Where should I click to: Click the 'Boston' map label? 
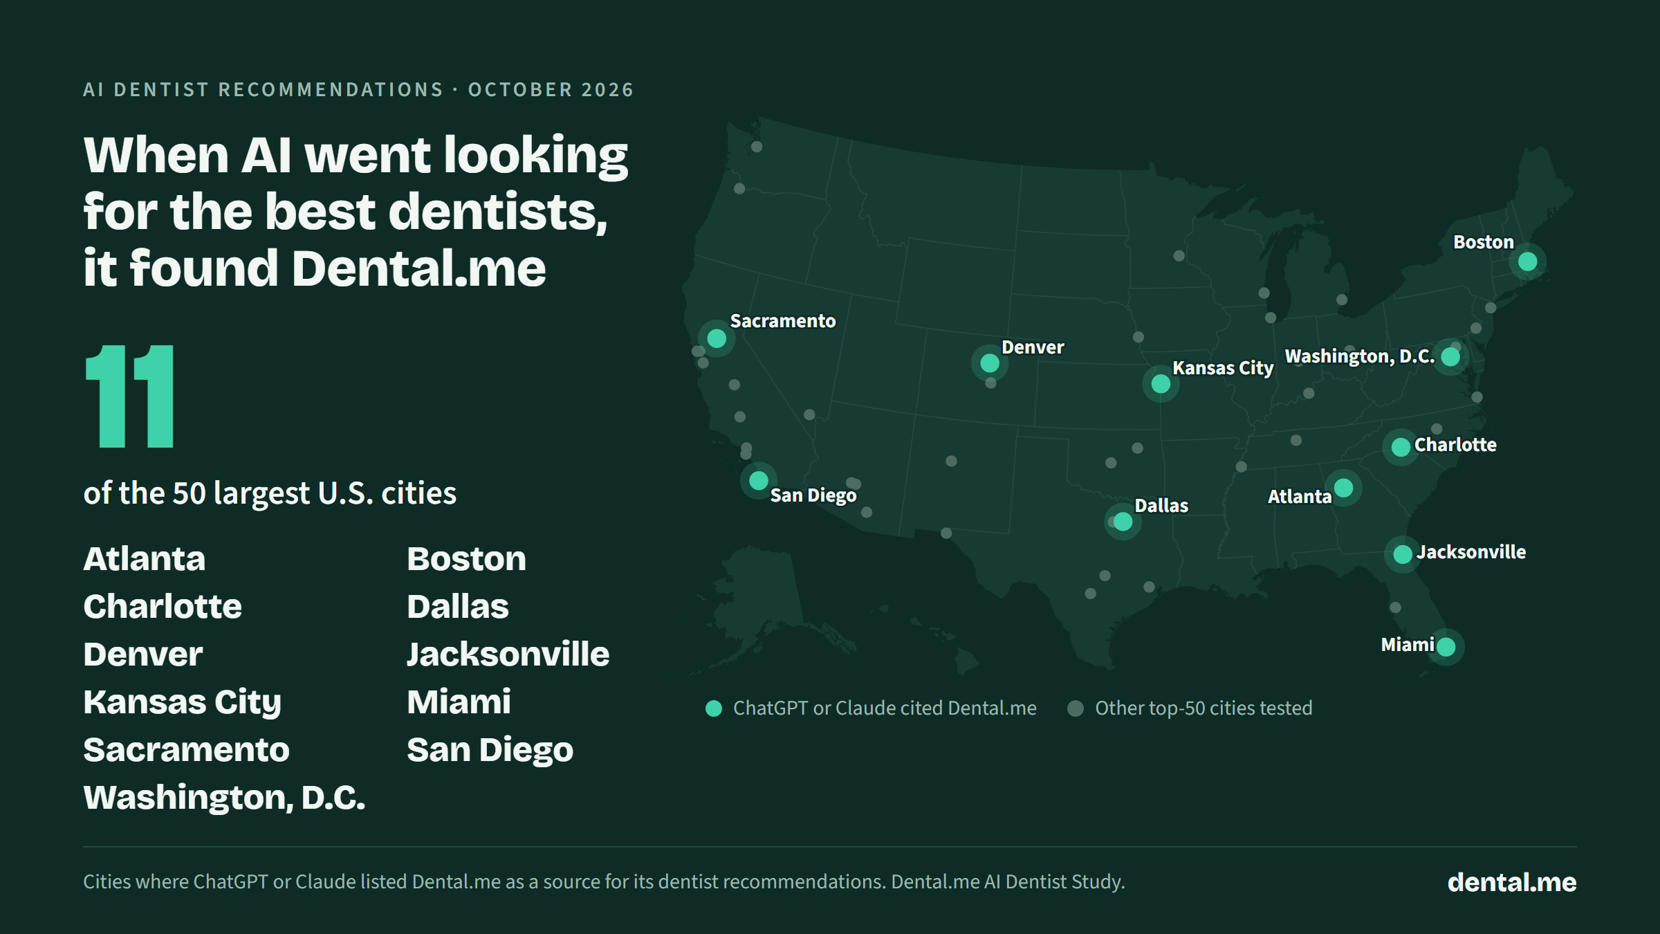(1484, 242)
